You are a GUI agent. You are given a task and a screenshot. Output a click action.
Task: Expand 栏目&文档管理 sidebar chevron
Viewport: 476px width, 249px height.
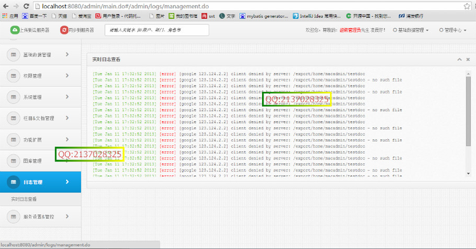[x=67, y=118]
